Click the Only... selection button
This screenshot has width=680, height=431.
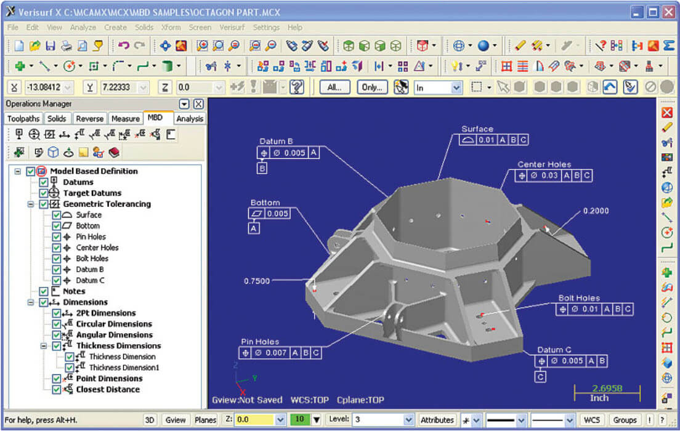click(x=372, y=87)
